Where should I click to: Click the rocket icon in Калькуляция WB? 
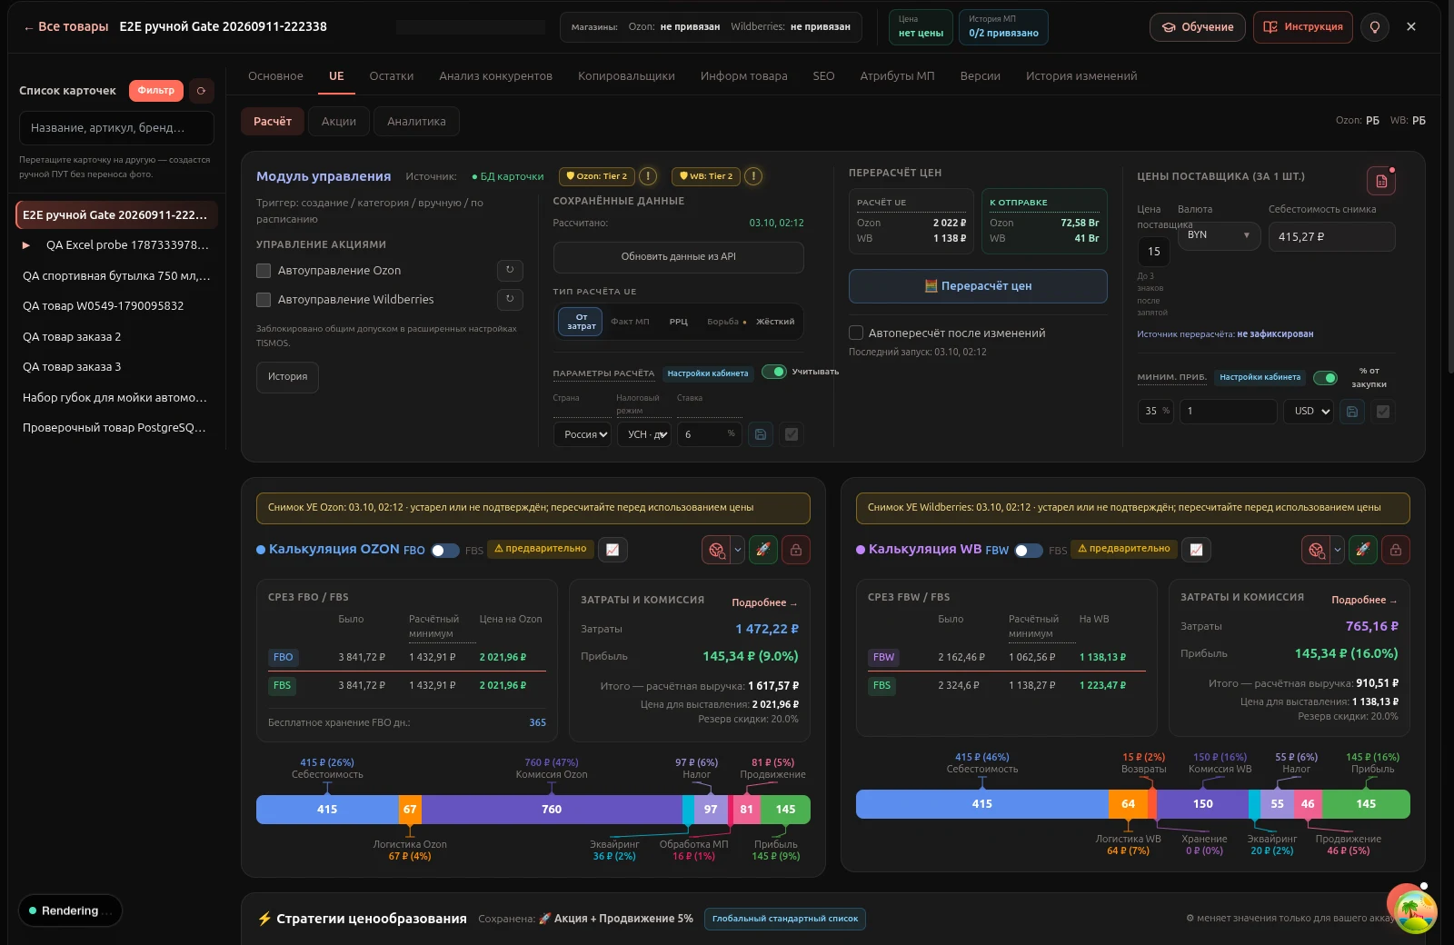pos(1363,550)
